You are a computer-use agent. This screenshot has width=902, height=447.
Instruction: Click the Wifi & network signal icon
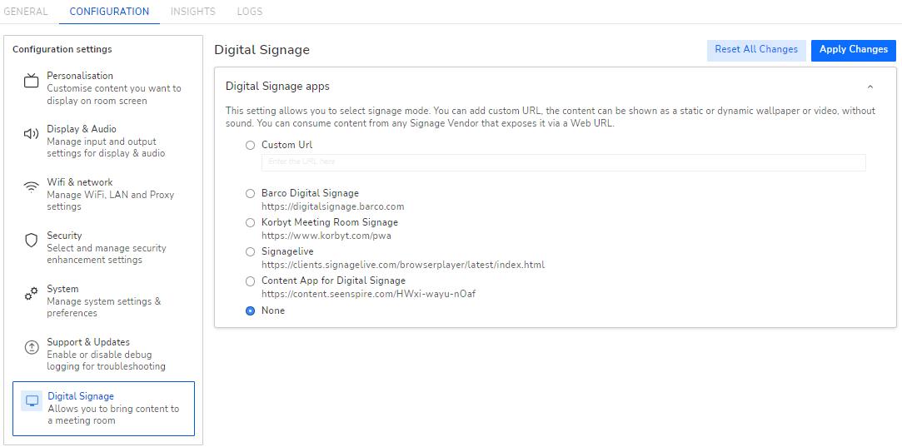[x=31, y=187]
